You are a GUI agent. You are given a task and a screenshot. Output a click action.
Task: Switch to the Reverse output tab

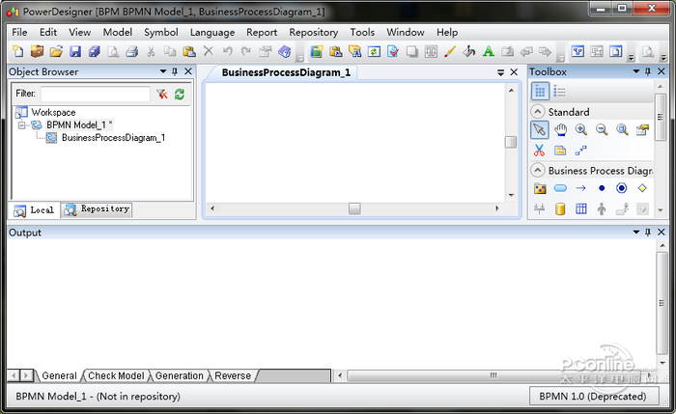click(x=233, y=376)
